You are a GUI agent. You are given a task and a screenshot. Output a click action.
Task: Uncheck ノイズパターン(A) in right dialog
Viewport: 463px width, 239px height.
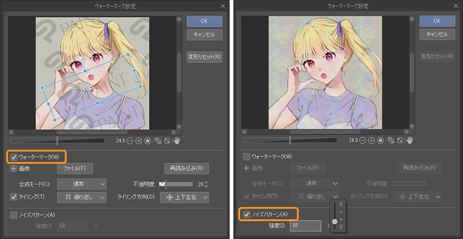point(246,214)
